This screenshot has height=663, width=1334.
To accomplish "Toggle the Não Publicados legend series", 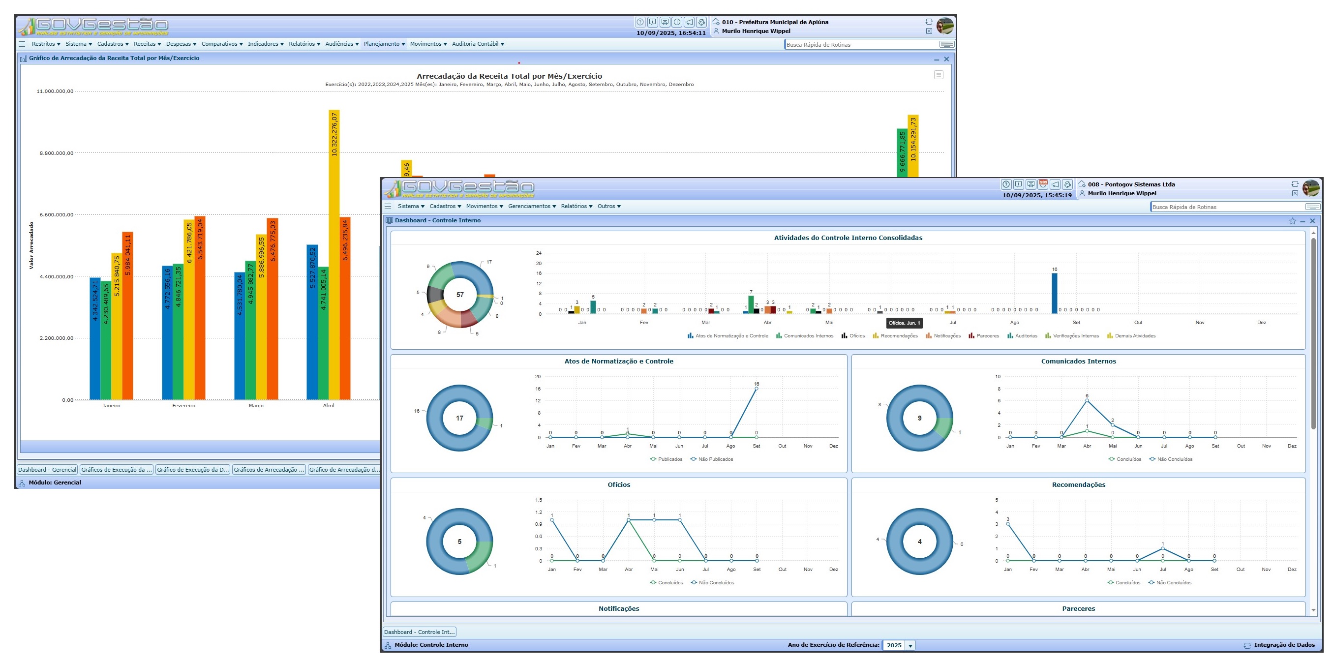I will 715,459.
